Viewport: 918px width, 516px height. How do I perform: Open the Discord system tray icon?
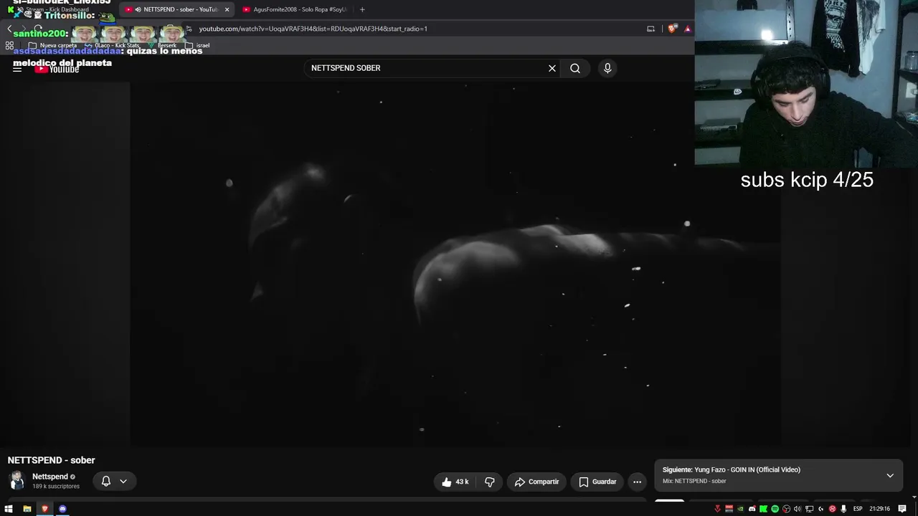point(752,509)
